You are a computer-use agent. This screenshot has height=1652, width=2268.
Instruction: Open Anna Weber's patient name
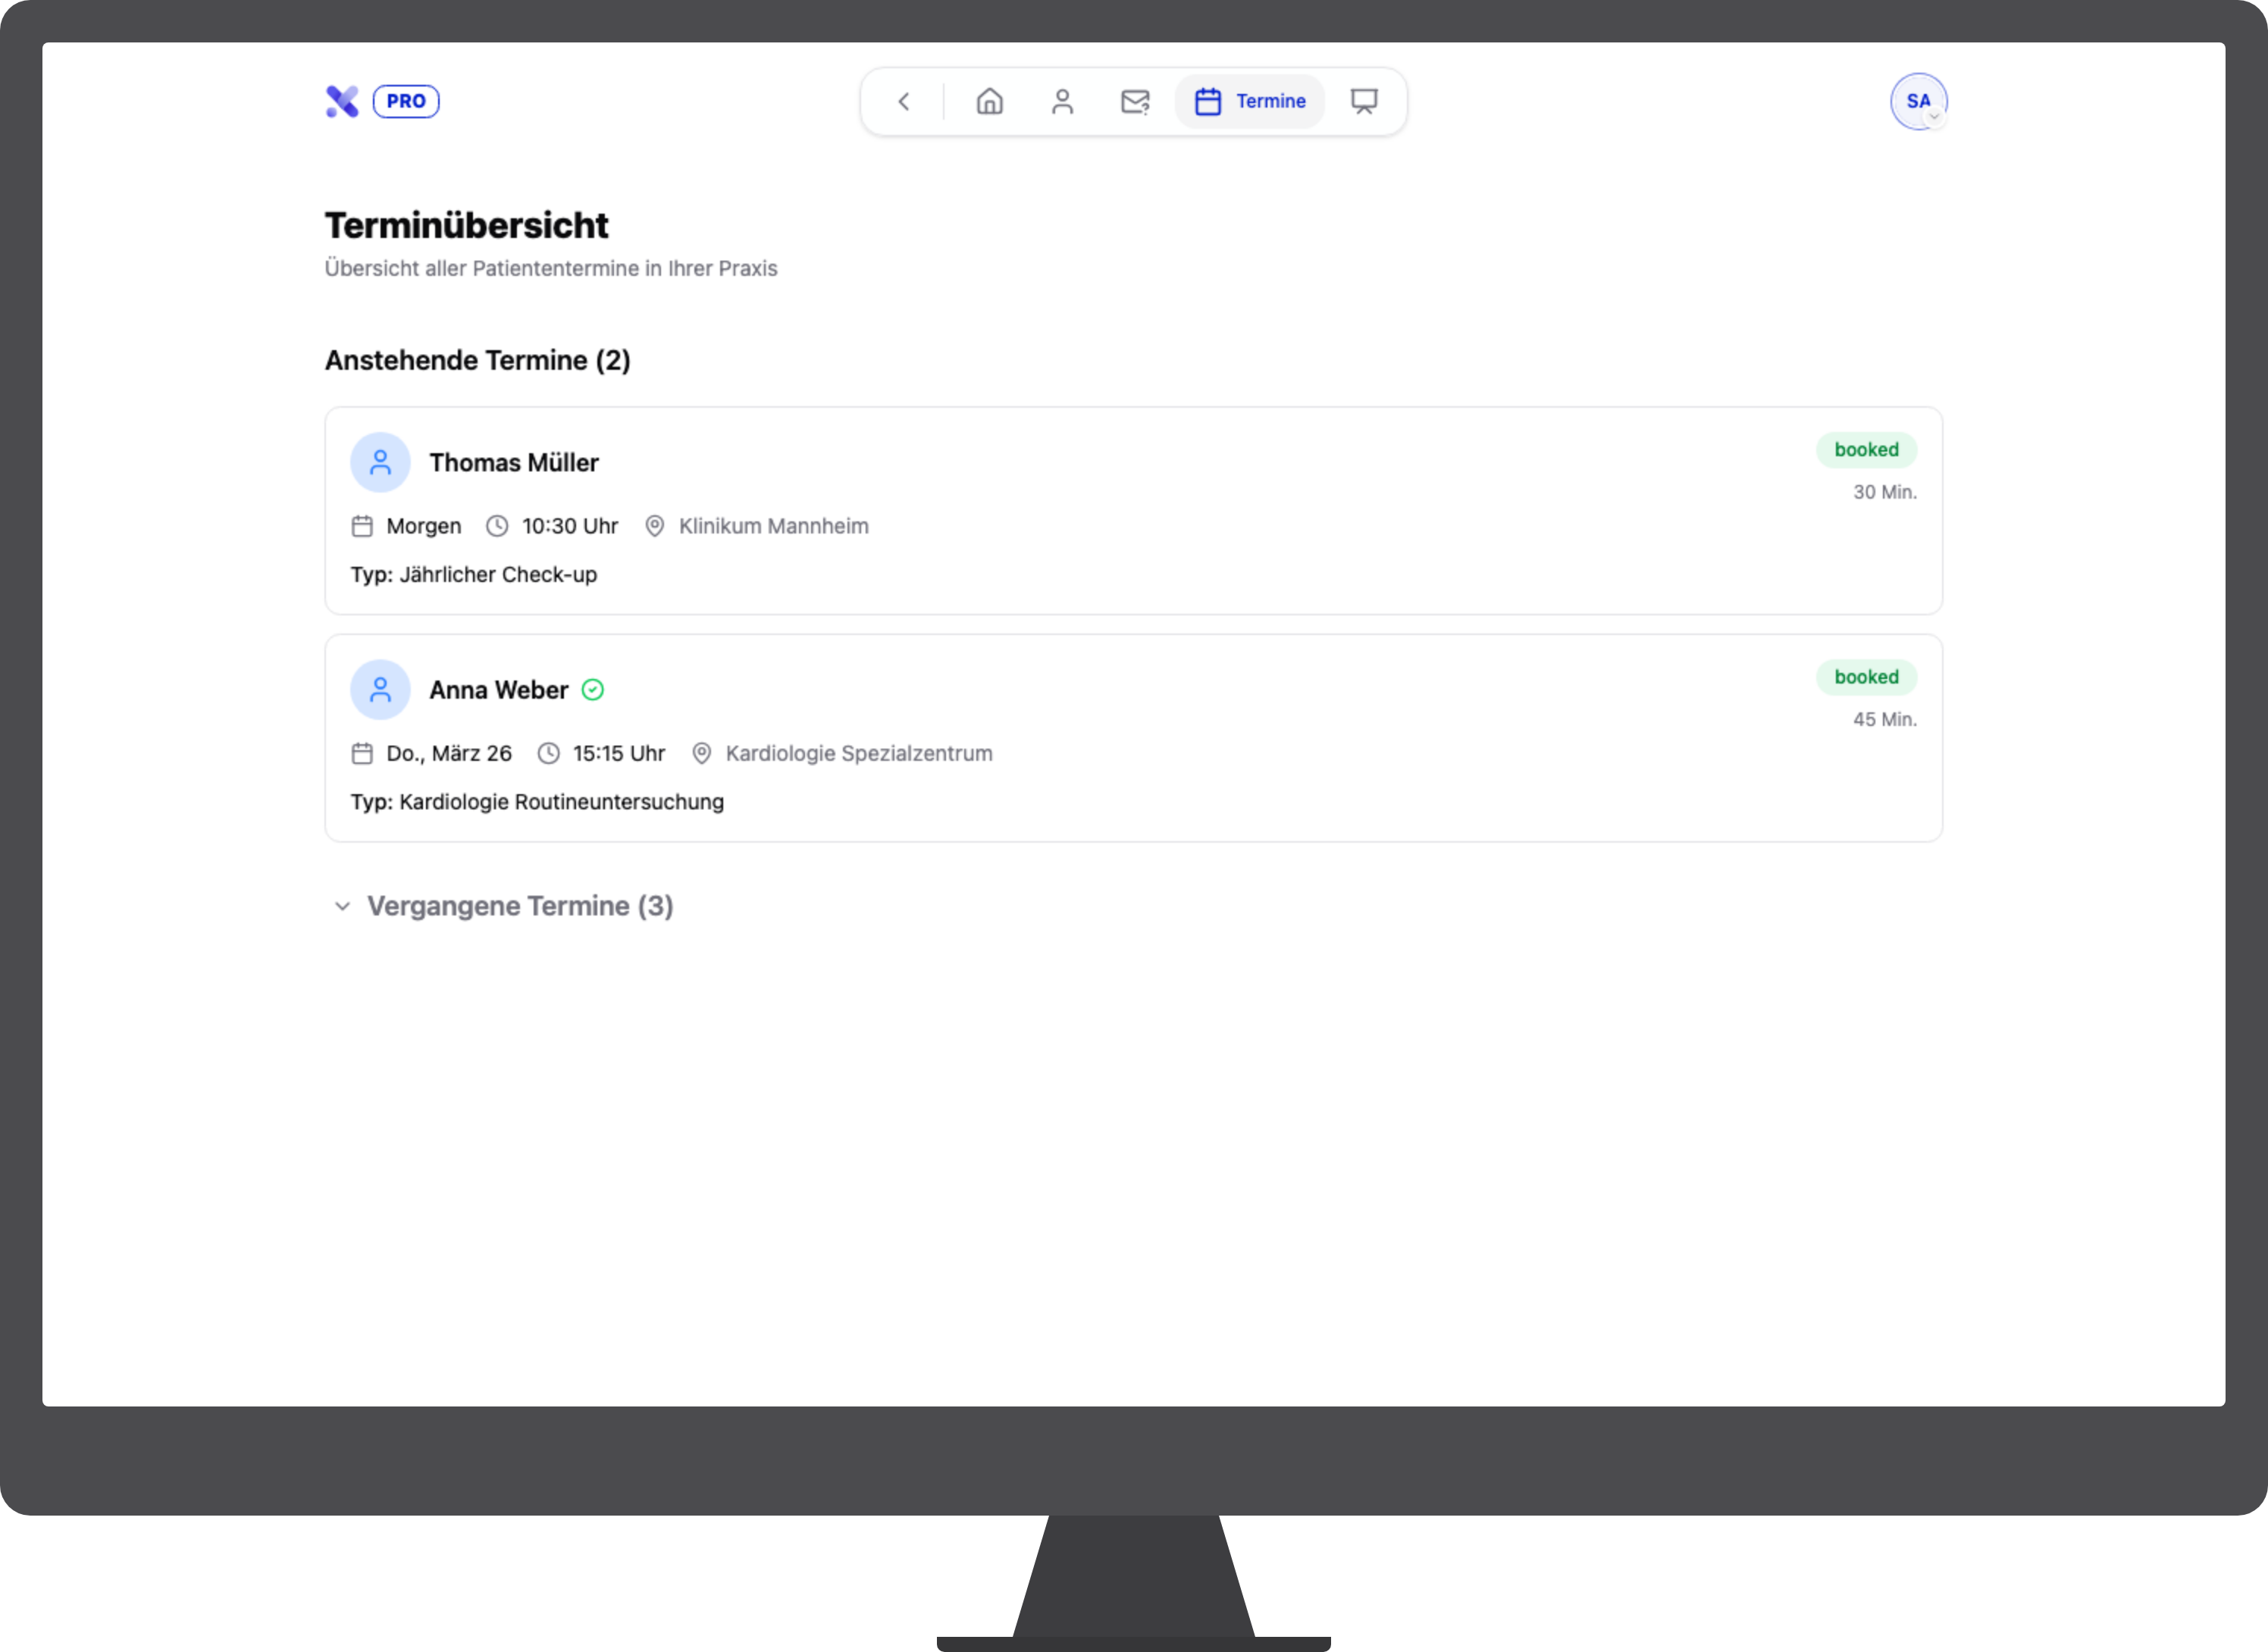pyautogui.click(x=498, y=689)
